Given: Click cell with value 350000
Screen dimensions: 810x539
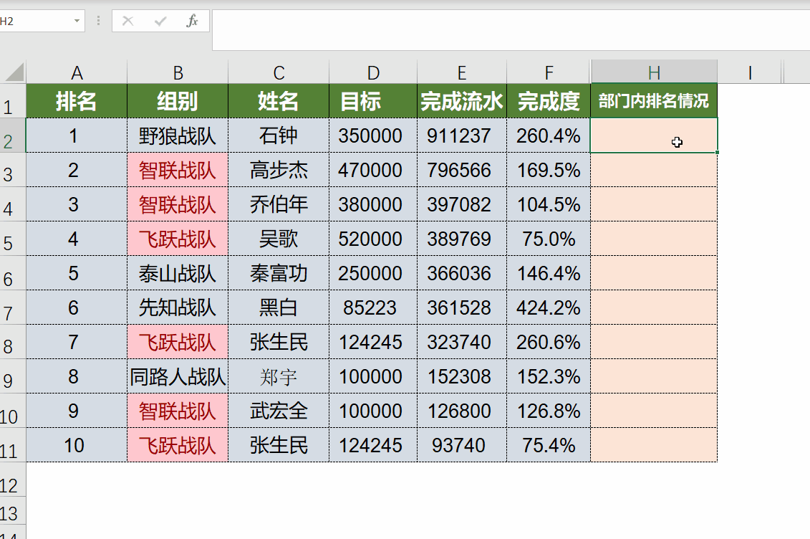Looking at the screenshot, I should point(373,135).
